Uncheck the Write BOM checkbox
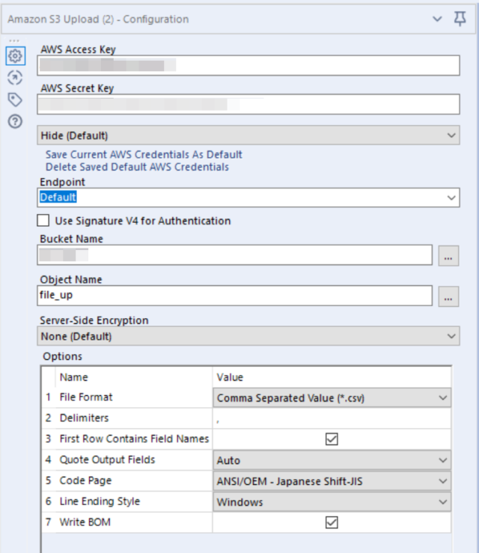This screenshot has width=479, height=553. (x=332, y=522)
